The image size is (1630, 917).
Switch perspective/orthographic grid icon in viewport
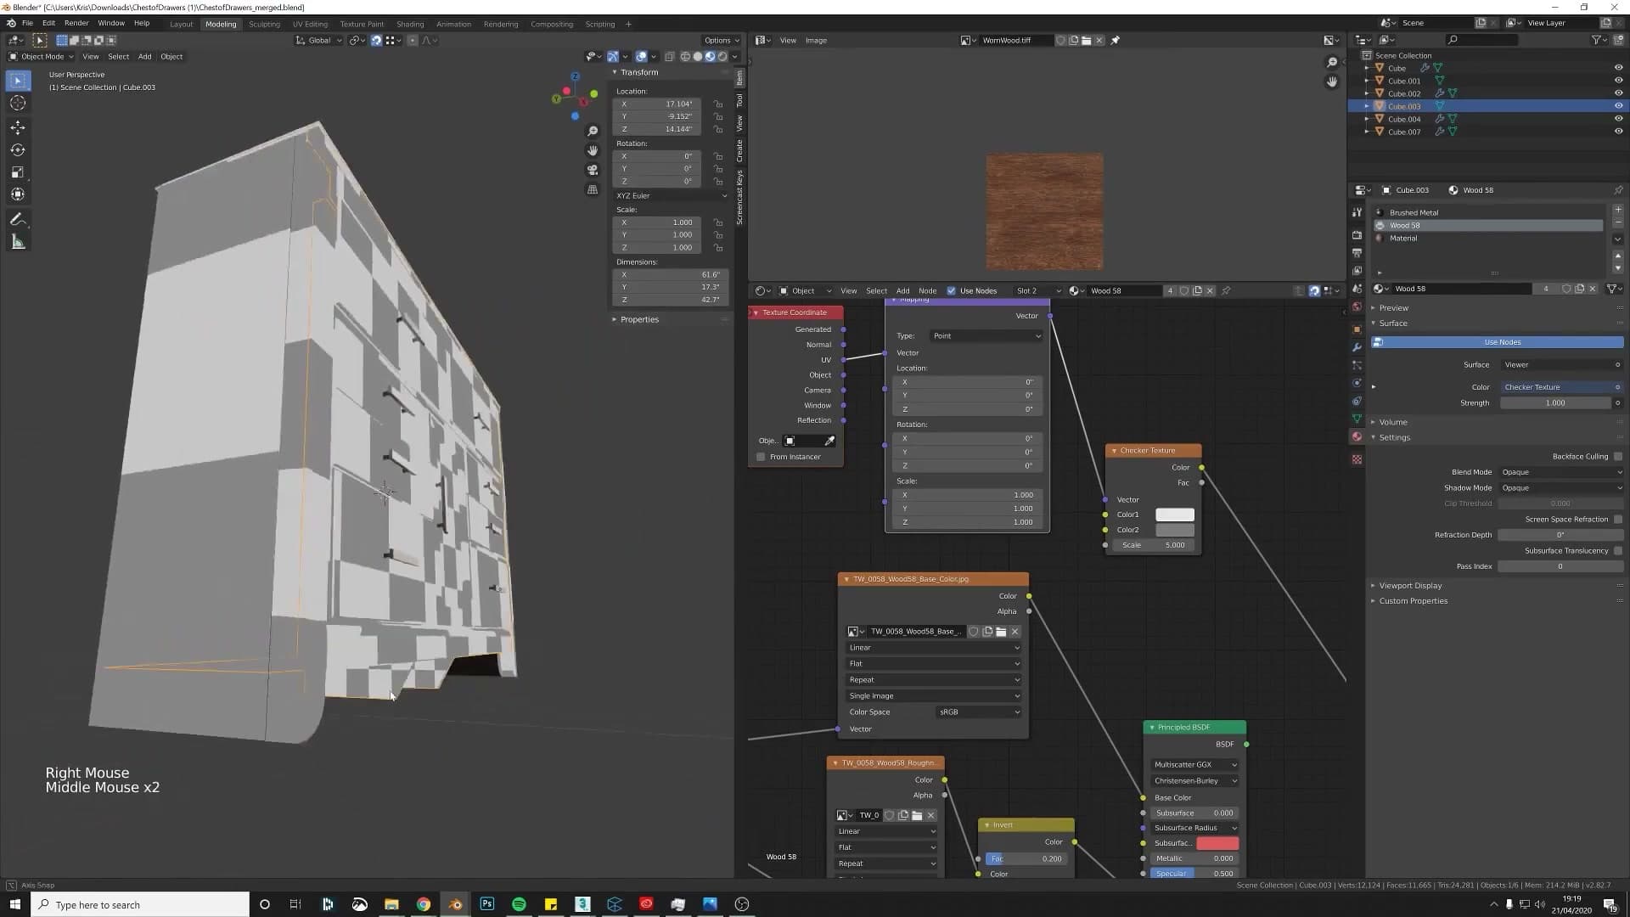click(x=593, y=189)
